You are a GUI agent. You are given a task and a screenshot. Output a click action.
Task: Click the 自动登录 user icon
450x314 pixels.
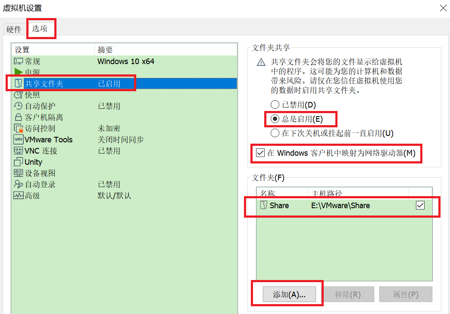tap(19, 184)
